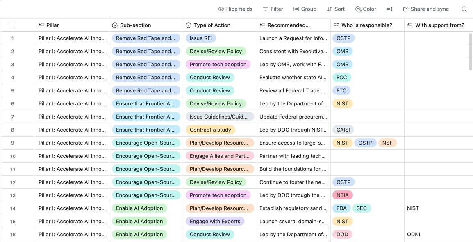Screen dimensions: 473x242
Task: Select the Issue RFI tag in row 1
Action: pos(201,38)
